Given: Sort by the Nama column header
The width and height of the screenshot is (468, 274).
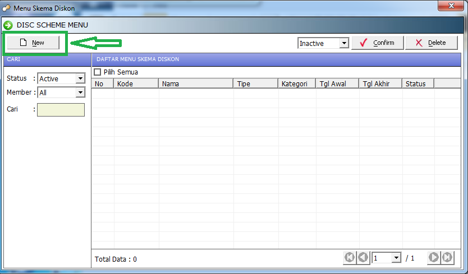Looking at the screenshot, I should pyautogui.click(x=195, y=84).
